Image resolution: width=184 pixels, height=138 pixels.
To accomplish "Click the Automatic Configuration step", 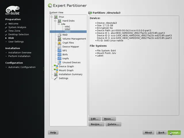I will [x=22, y=67].
